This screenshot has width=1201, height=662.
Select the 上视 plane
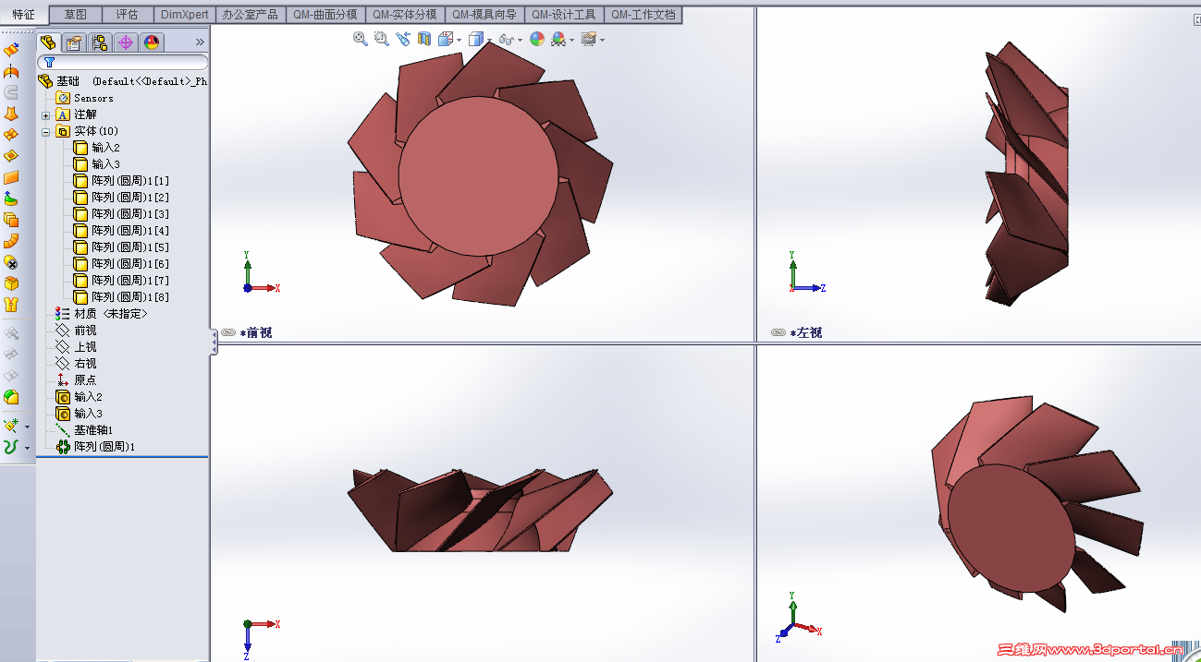85,347
